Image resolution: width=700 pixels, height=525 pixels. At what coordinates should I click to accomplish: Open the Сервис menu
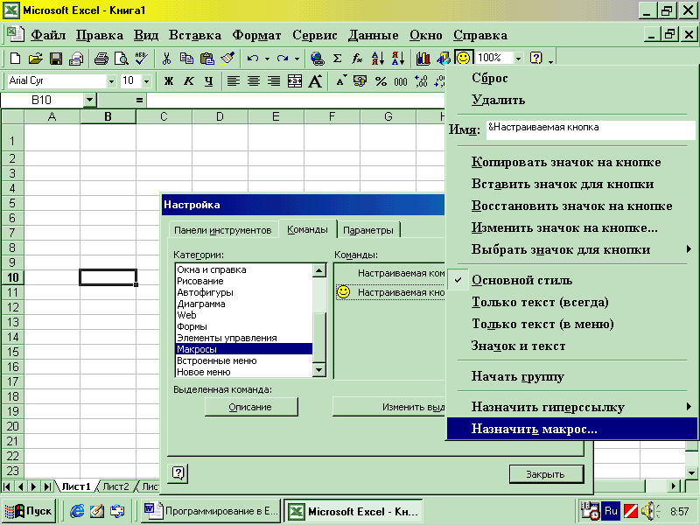315,35
